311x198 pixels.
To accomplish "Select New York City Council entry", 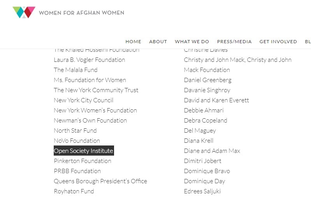I will (x=84, y=100).
